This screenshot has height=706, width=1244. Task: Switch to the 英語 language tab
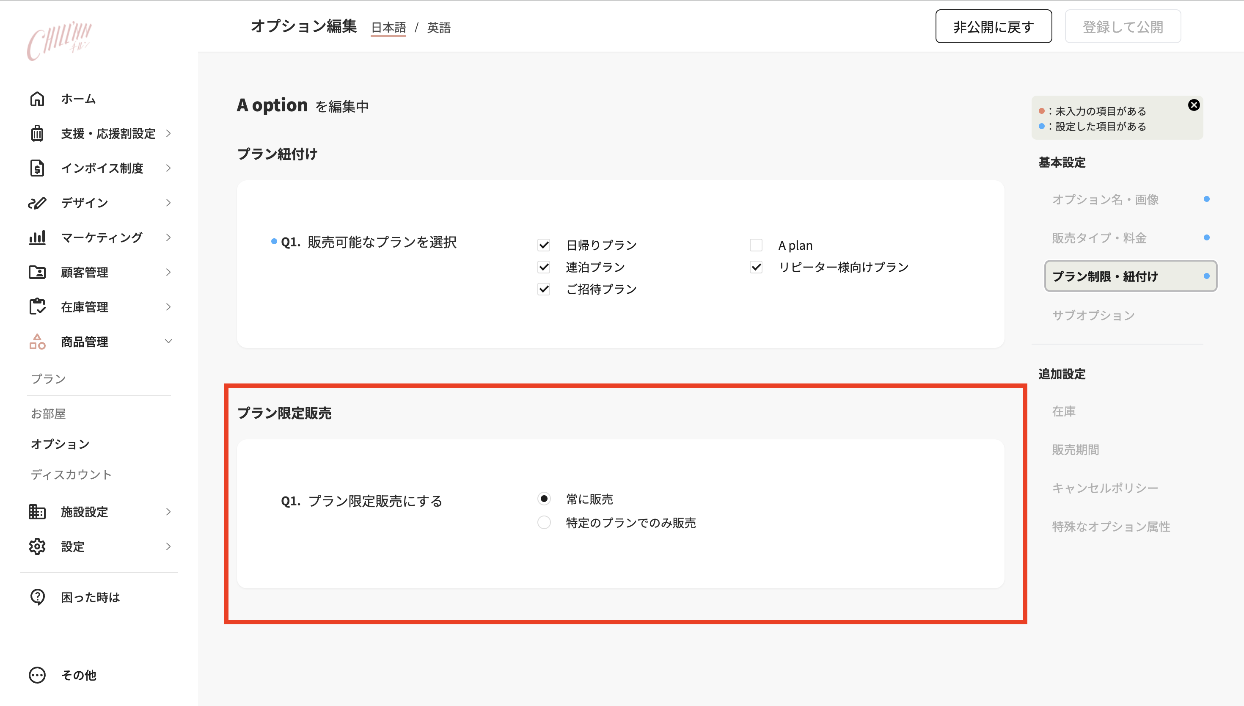point(439,27)
